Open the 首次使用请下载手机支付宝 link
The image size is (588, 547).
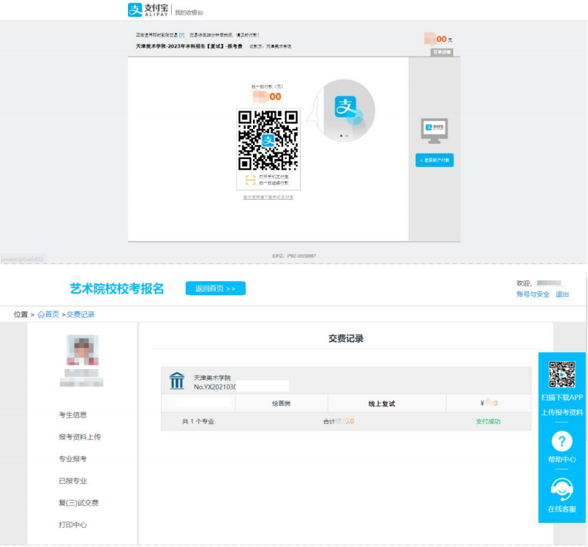[268, 198]
